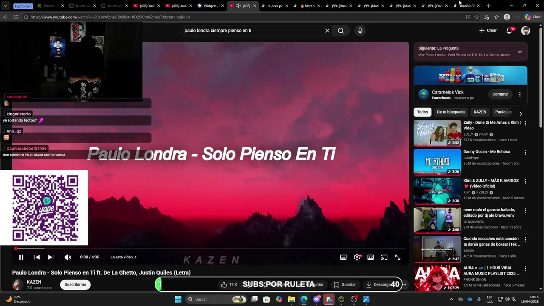
Task: Skip to the next video in player
Action: pos(51,257)
